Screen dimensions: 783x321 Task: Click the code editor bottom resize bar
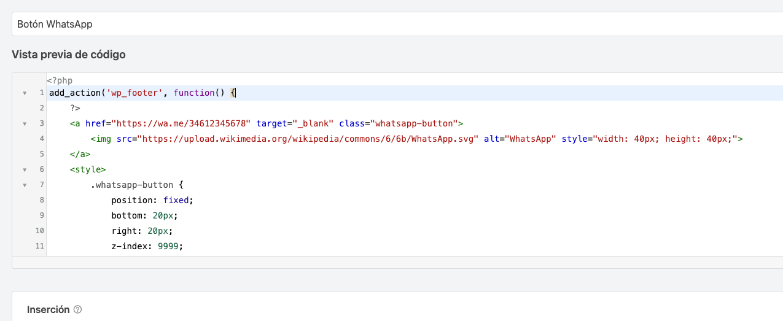(x=397, y=262)
